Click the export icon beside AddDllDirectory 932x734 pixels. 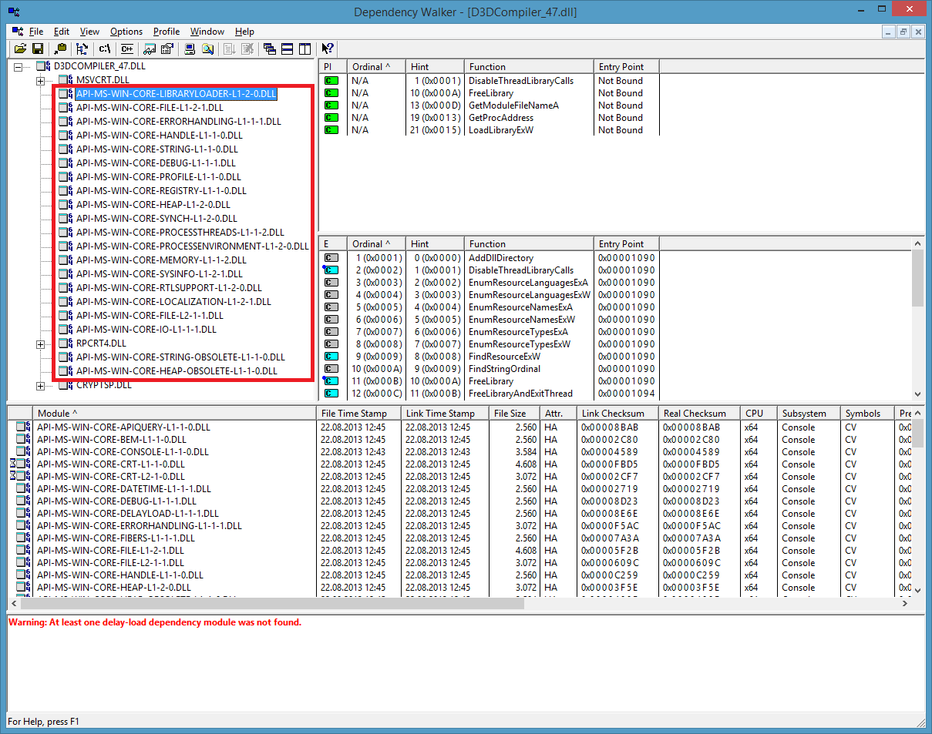click(x=331, y=258)
